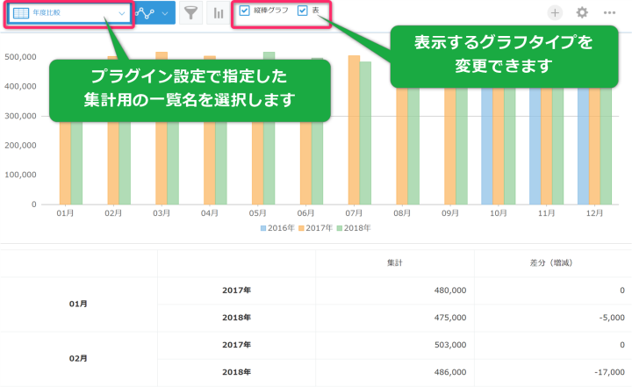This screenshot has width=632, height=387.
Task: Click the table list icon beside 年度比較
Action: coord(19,13)
